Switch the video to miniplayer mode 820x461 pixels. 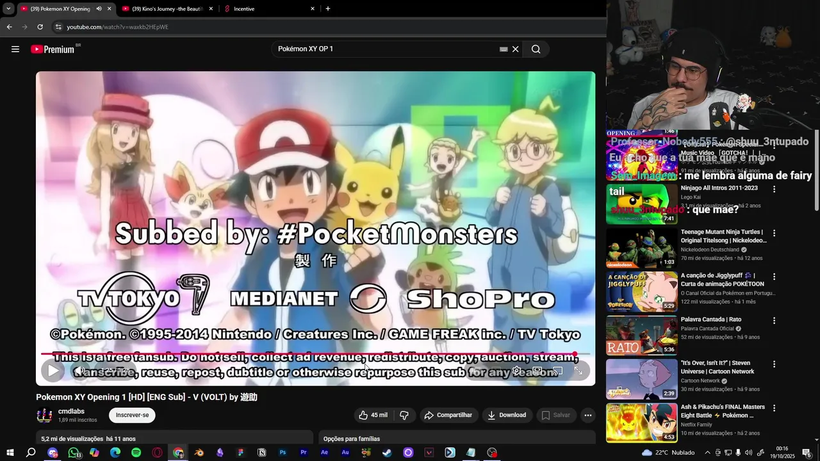pyautogui.click(x=537, y=370)
